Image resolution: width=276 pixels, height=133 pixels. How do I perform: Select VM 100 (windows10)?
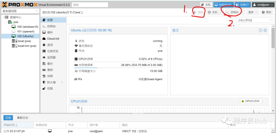[28, 27]
